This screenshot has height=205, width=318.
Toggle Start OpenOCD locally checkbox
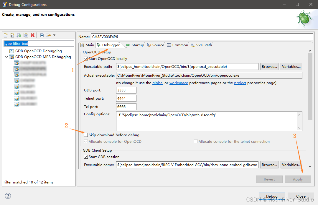click(86, 59)
